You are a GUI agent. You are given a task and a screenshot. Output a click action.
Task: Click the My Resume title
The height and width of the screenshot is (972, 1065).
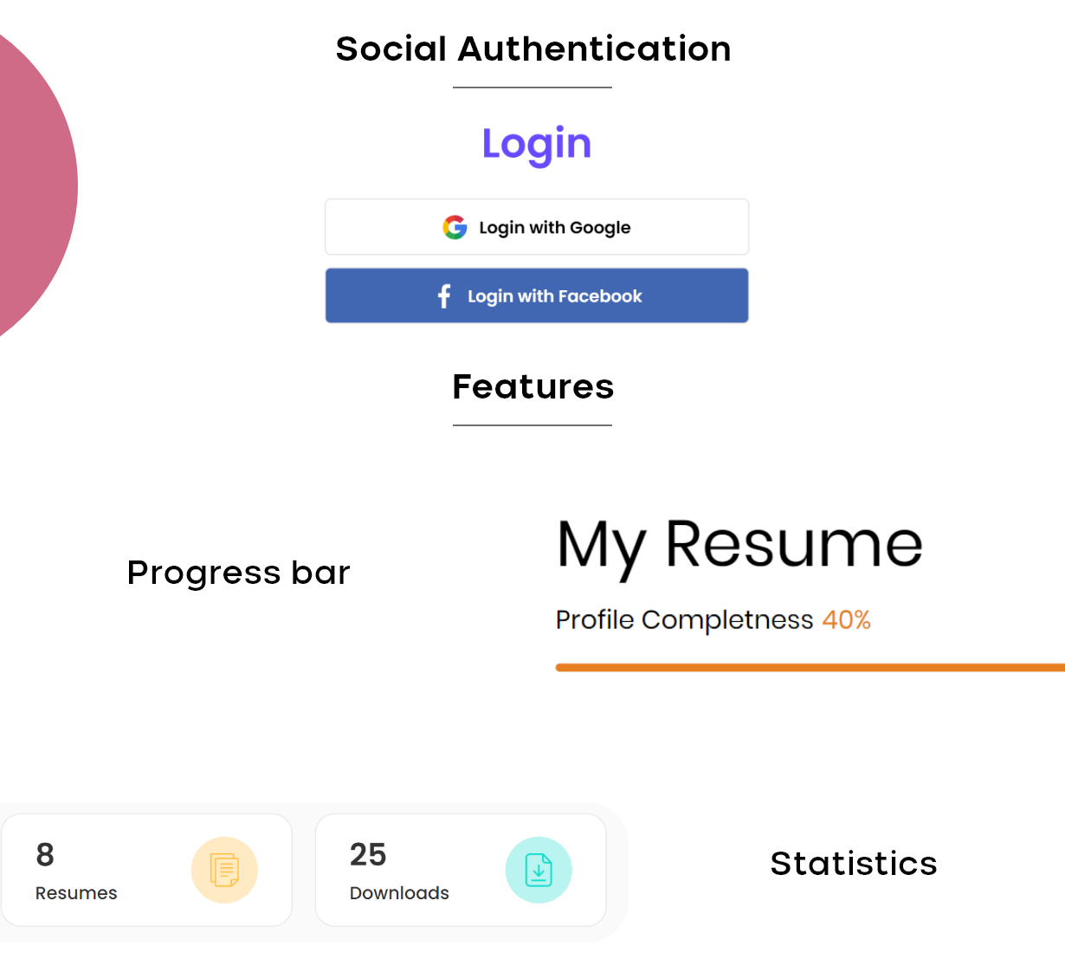point(740,547)
